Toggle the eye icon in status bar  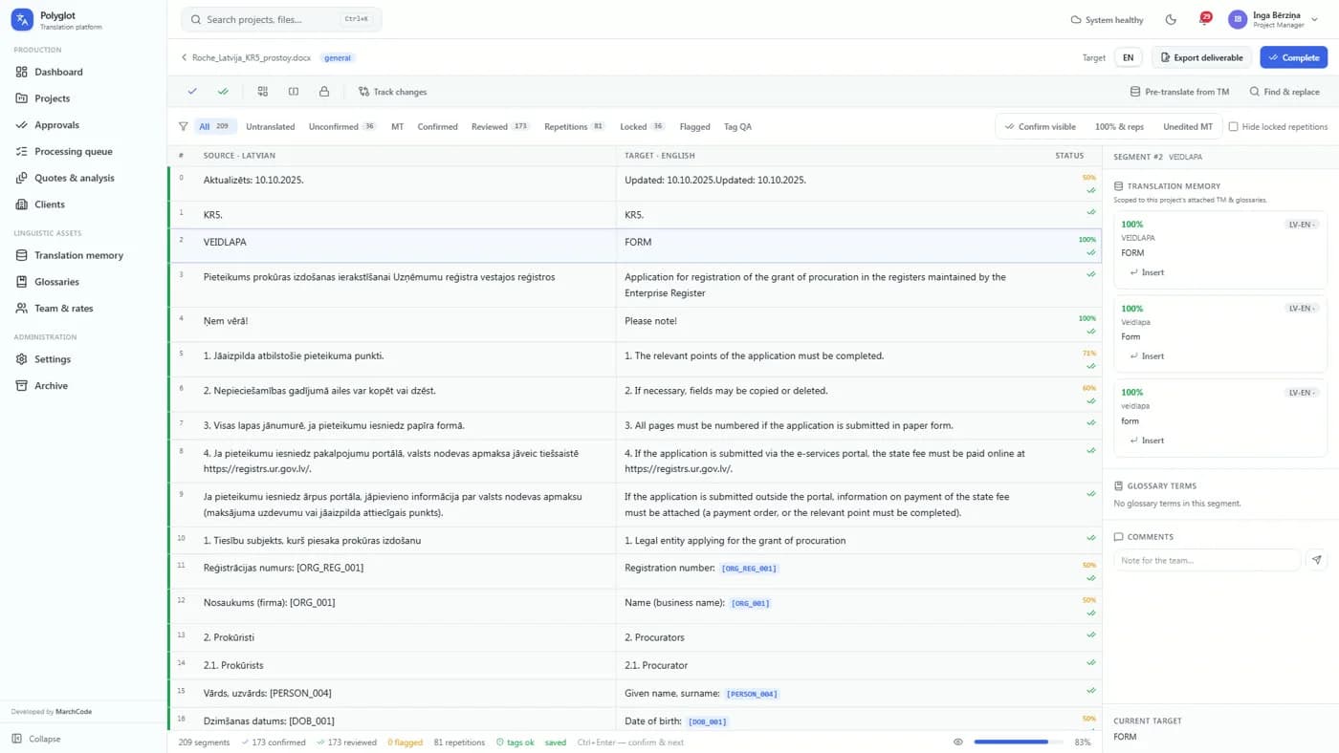coord(957,742)
